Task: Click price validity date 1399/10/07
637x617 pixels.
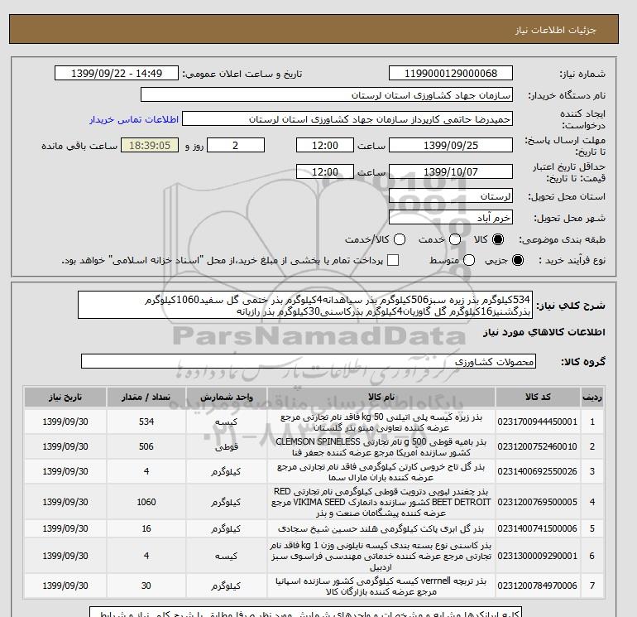Action: pos(451,171)
